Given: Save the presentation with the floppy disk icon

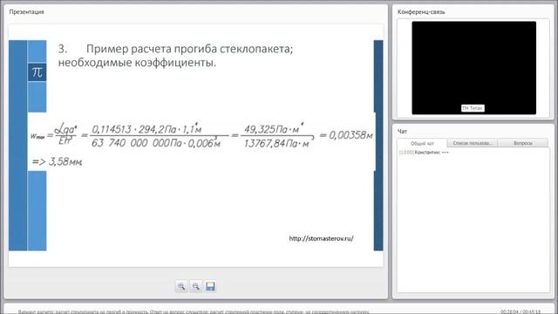Looking at the screenshot, I should pyautogui.click(x=210, y=286).
